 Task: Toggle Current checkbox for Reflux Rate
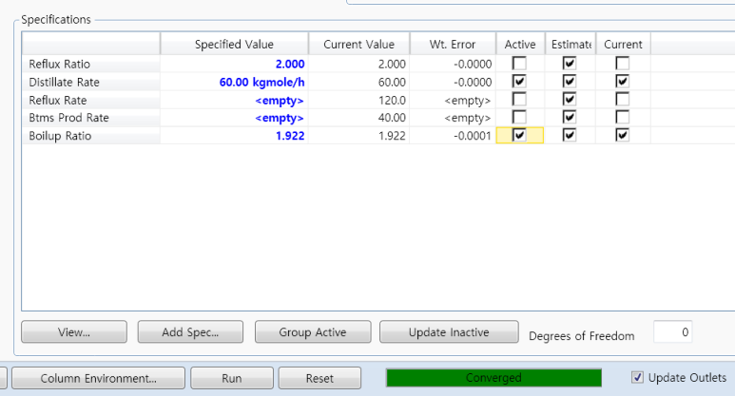[x=623, y=99]
